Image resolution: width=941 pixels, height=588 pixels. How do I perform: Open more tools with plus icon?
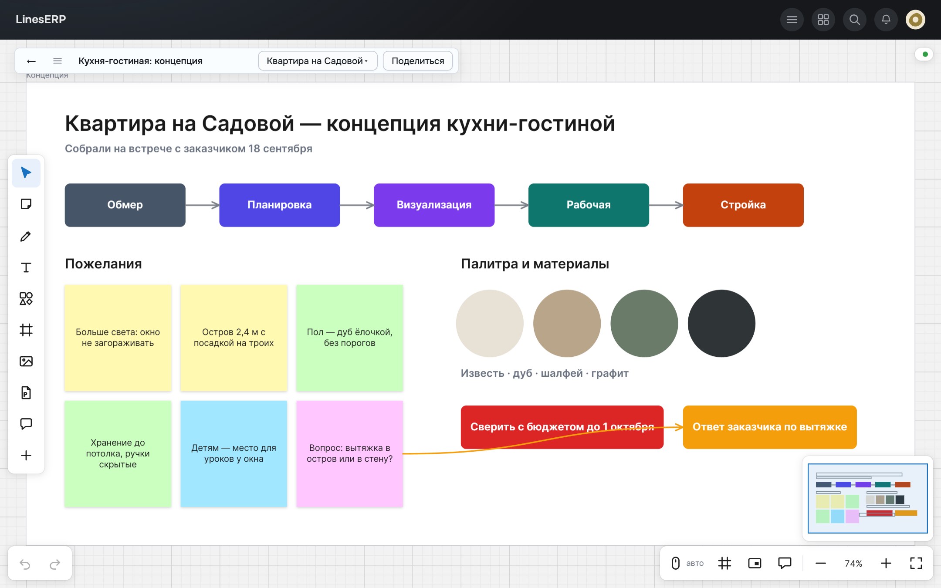point(26,456)
